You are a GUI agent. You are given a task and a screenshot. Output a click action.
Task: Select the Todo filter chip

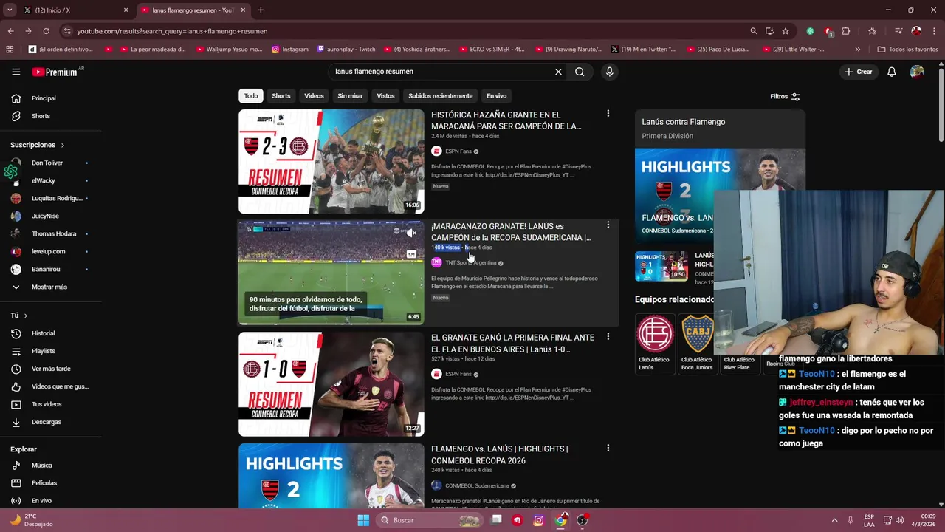(251, 96)
